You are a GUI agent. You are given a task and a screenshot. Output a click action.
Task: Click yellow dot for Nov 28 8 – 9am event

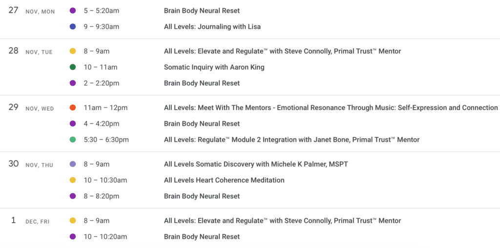point(73,51)
